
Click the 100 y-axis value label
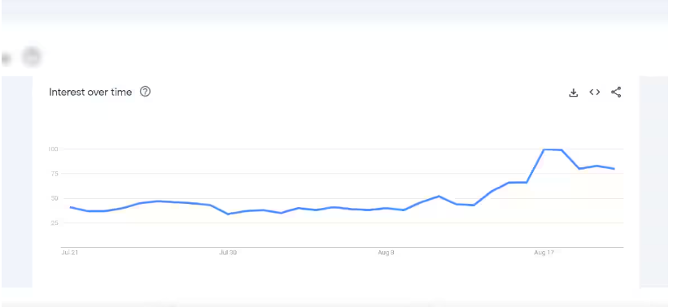point(52,149)
